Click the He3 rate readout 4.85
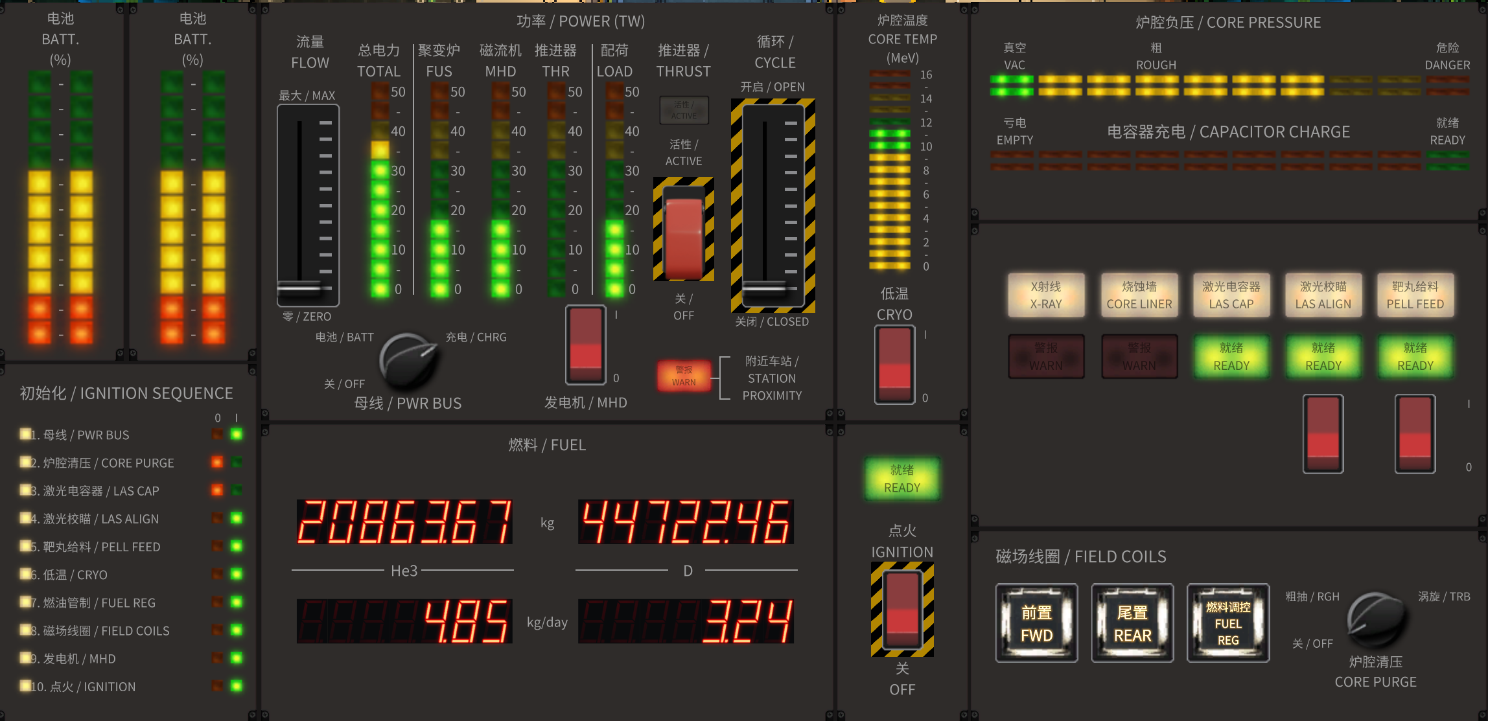The width and height of the screenshot is (1488, 721). tap(404, 621)
